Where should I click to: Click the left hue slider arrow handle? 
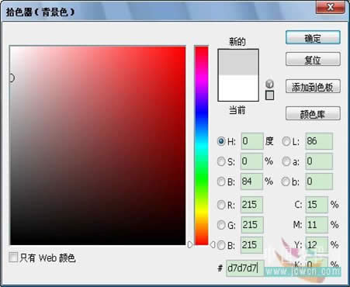(190, 244)
